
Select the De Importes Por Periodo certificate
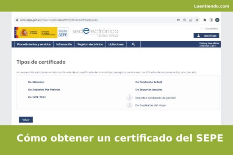coord(44,90)
